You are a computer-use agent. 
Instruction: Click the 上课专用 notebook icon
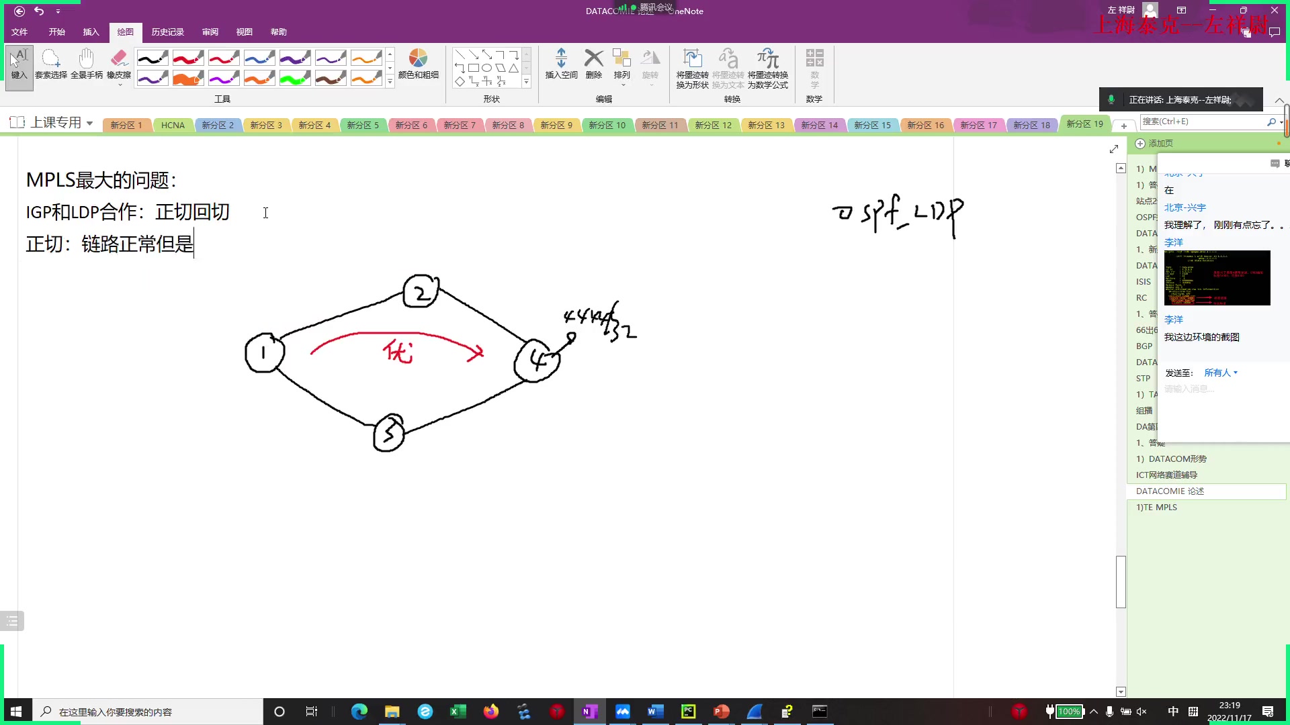(17, 122)
